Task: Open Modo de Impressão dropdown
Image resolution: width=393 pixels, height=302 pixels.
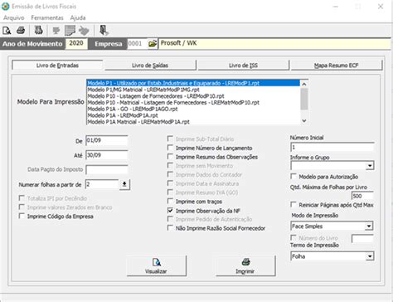Action: coord(369,226)
